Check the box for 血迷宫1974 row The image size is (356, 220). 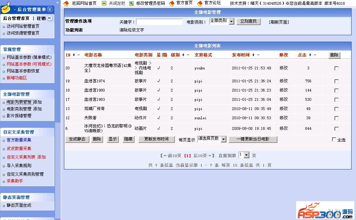(337, 81)
